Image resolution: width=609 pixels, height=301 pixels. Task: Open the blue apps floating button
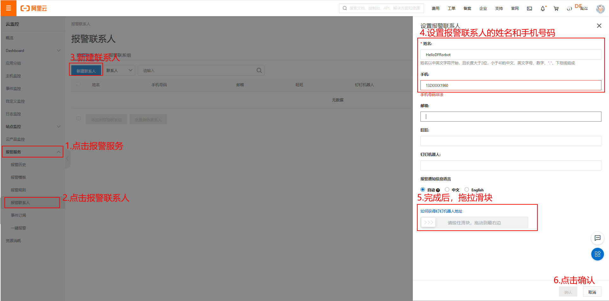[598, 254]
